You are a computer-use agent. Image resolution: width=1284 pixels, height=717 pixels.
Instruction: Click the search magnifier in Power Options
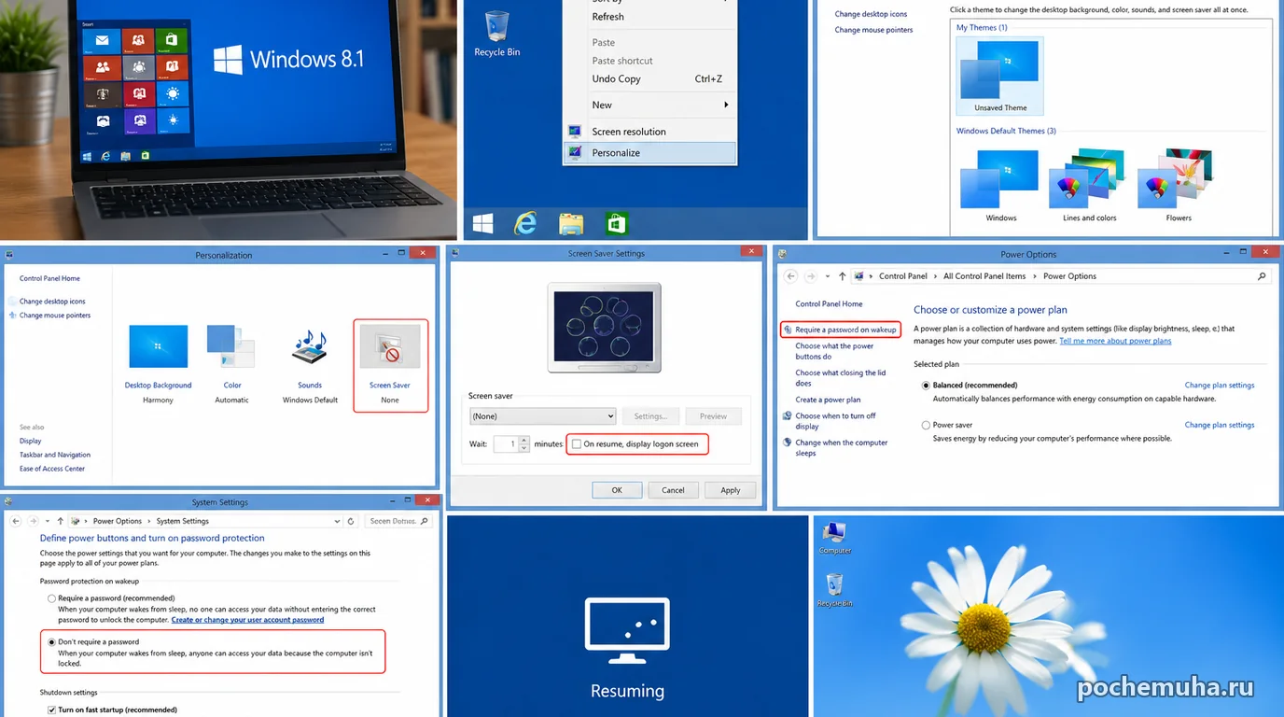coord(1262,276)
